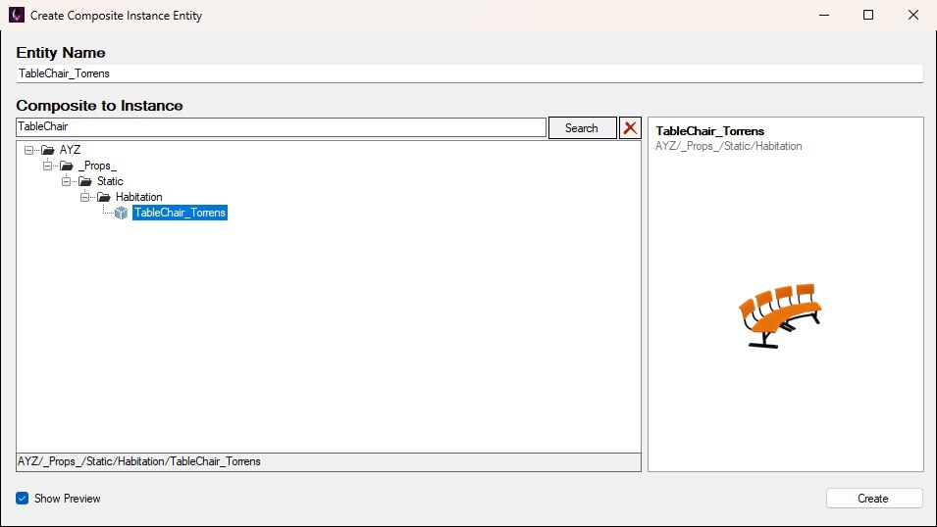The height and width of the screenshot is (527, 937).
Task: Select the Habitation folder label
Action: [138, 197]
